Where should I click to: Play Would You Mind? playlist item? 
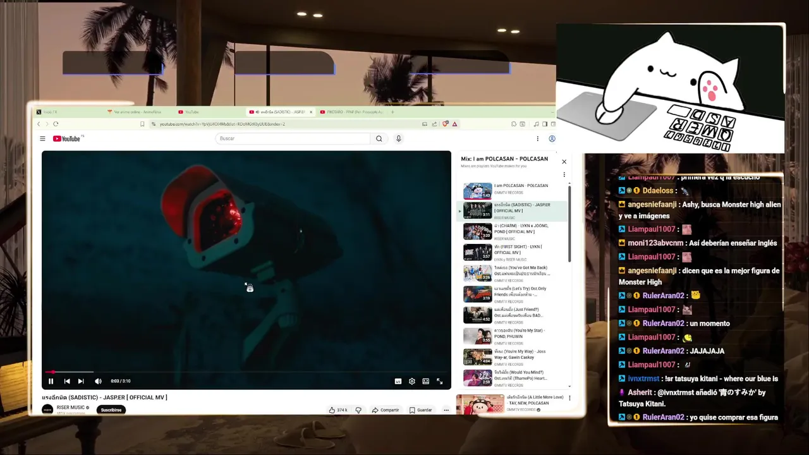[513, 378]
